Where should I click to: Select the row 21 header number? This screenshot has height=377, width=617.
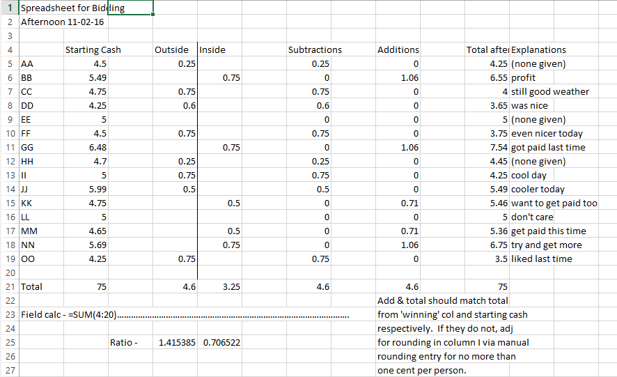click(10, 286)
